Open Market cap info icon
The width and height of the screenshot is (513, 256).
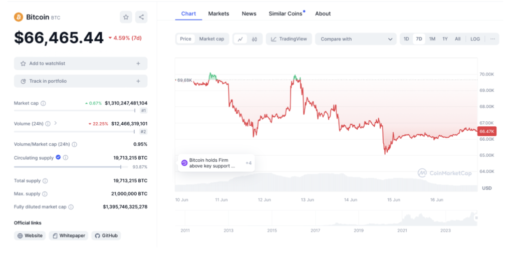(43, 103)
